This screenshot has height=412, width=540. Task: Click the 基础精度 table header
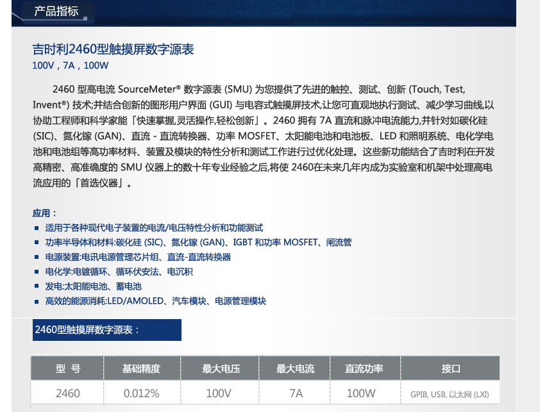point(142,368)
